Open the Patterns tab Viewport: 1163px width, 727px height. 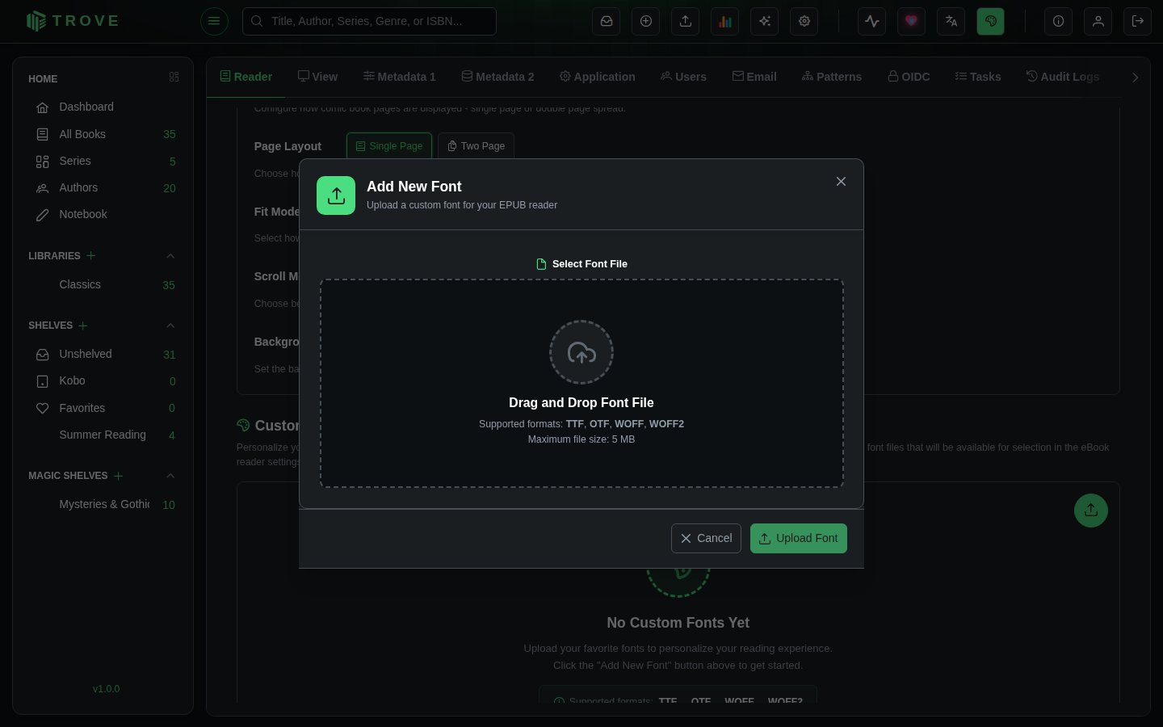832,77
